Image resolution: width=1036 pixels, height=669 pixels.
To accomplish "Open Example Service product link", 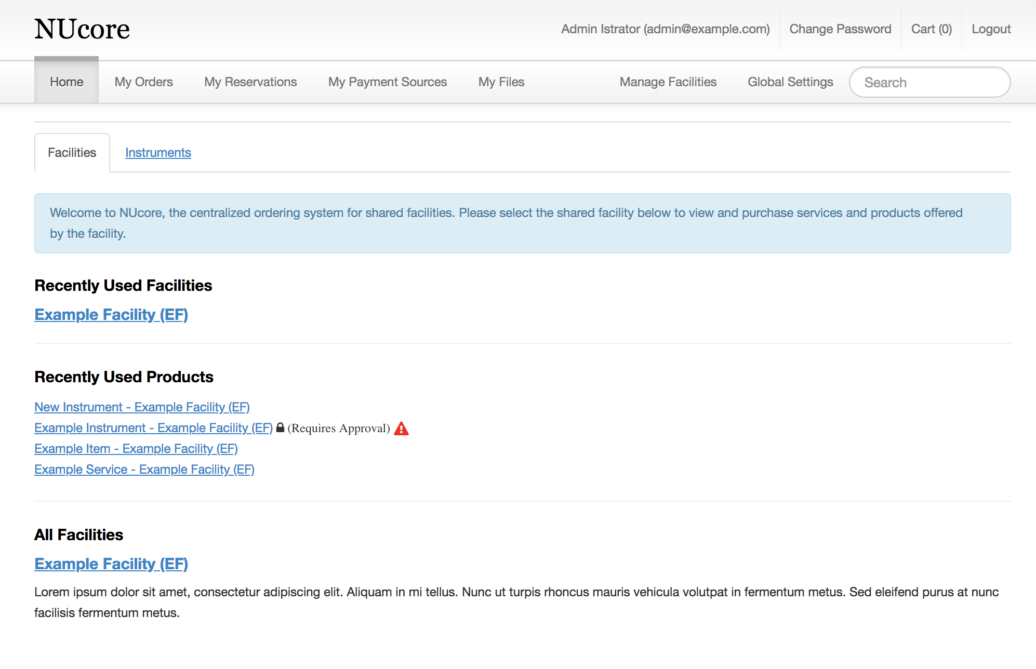I will pos(144,470).
